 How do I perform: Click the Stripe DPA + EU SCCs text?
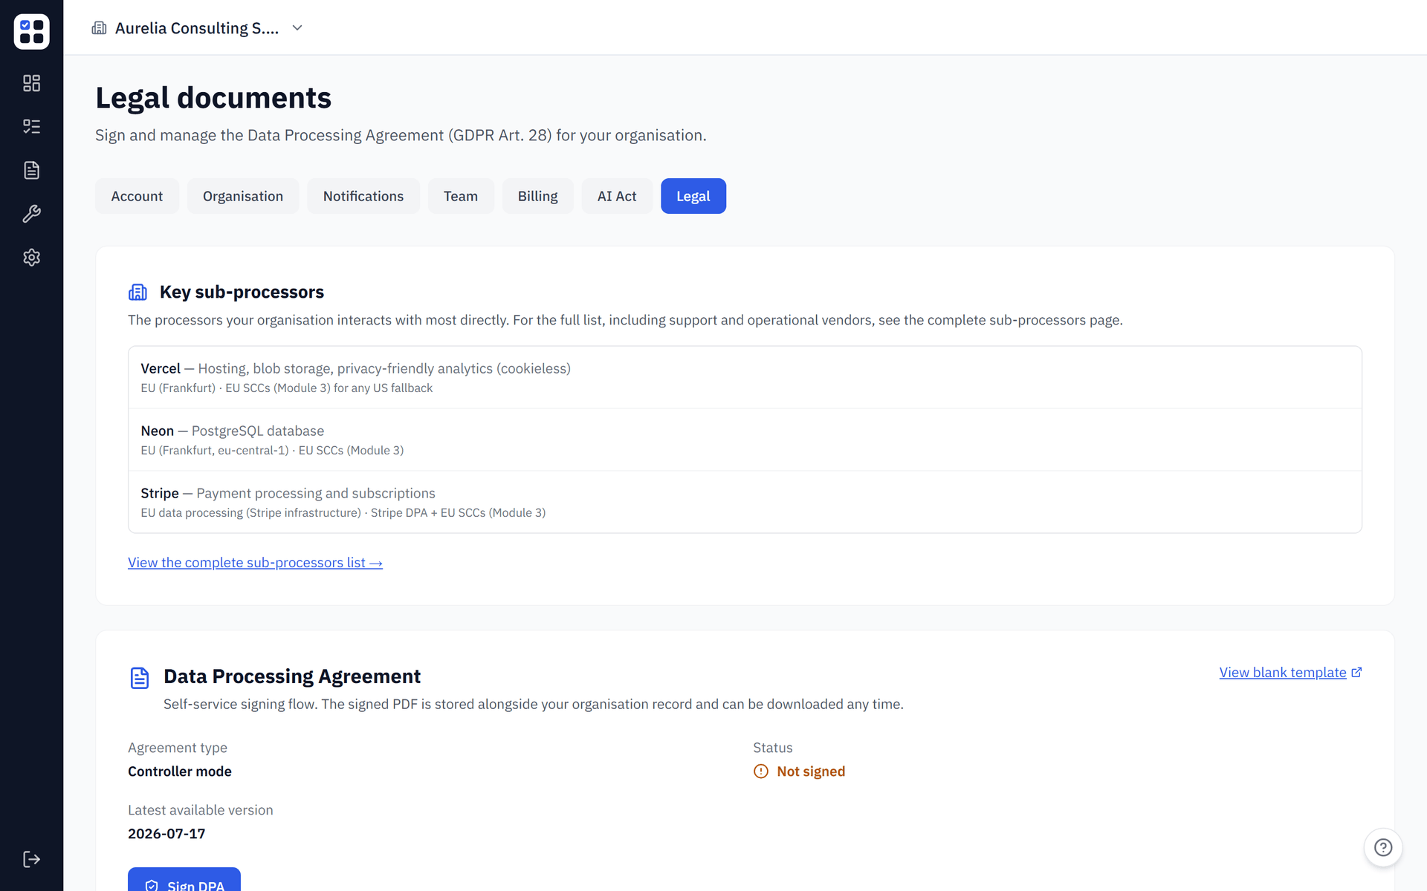[458, 513]
